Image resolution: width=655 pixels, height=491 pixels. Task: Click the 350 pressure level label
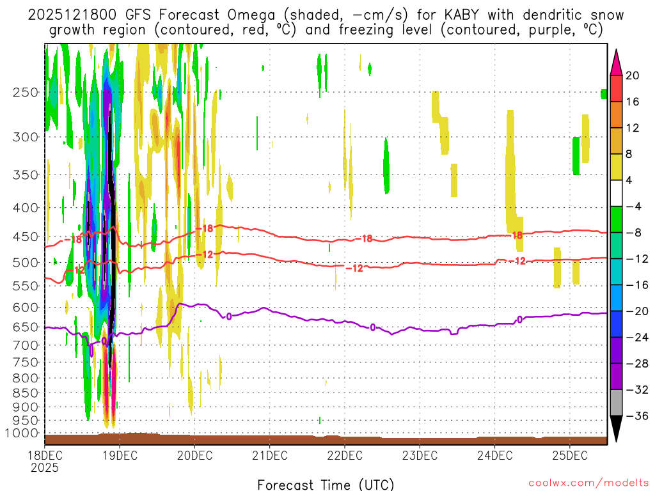[x=26, y=175]
